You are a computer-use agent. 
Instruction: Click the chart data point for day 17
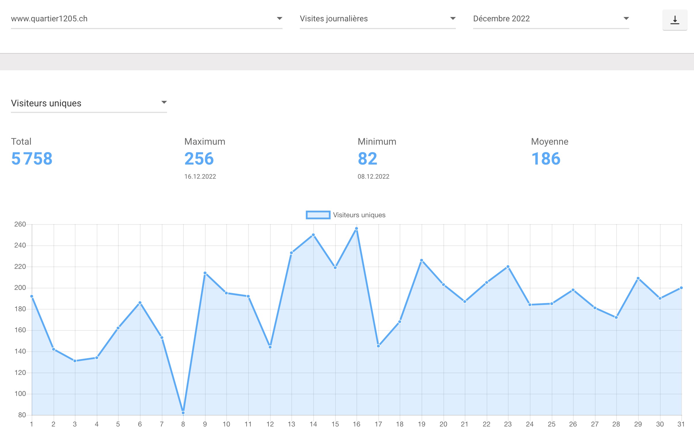tap(378, 346)
